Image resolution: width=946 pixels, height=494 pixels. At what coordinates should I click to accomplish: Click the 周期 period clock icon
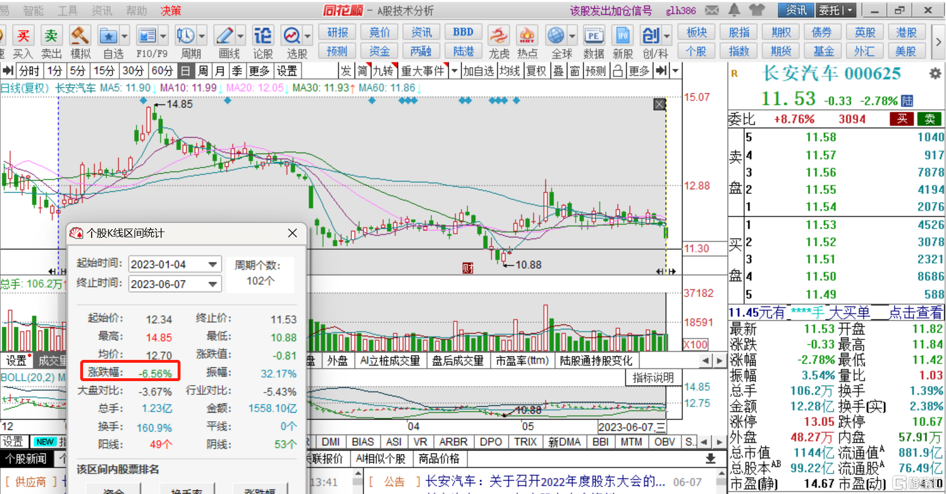(x=186, y=36)
